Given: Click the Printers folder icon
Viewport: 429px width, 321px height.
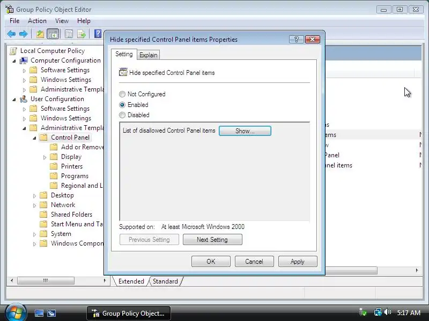Looking at the screenshot, I should [54, 166].
